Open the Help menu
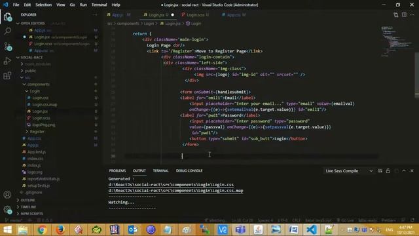The image size is (419, 236). pyautogui.click(x=116, y=5)
